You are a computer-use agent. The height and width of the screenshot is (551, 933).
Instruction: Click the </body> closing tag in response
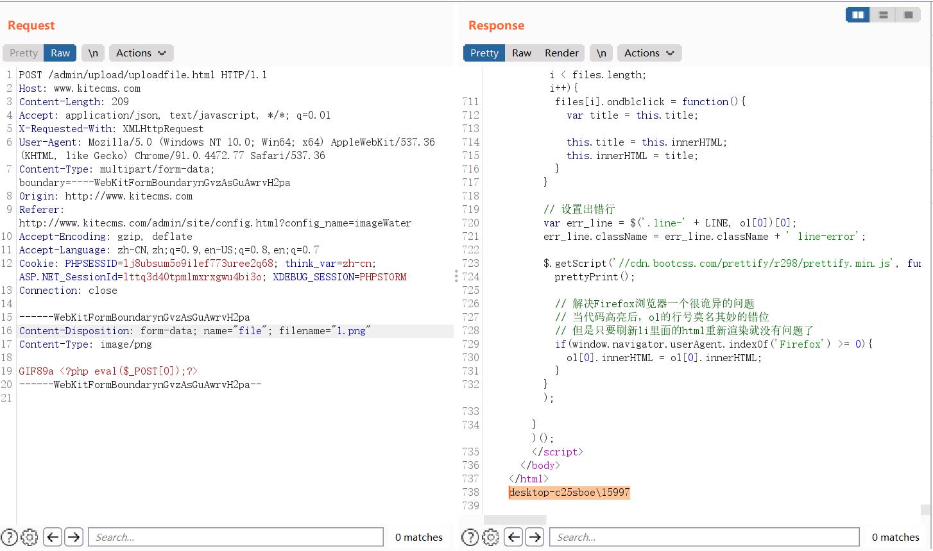click(540, 465)
